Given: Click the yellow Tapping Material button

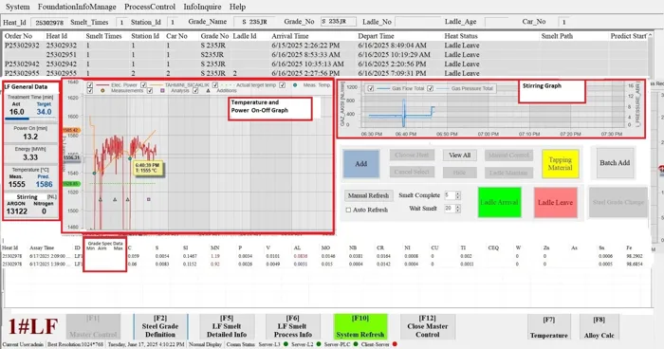Looking at the screenshot, I should (561, 163).
